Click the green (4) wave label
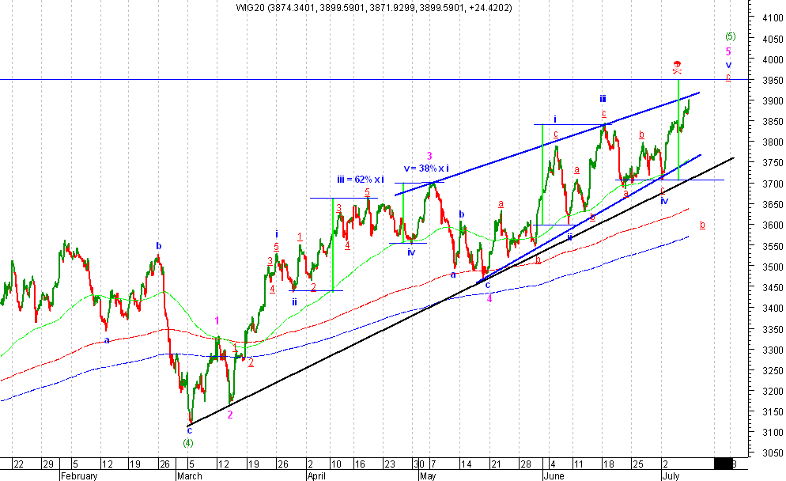 coord(188,443)
